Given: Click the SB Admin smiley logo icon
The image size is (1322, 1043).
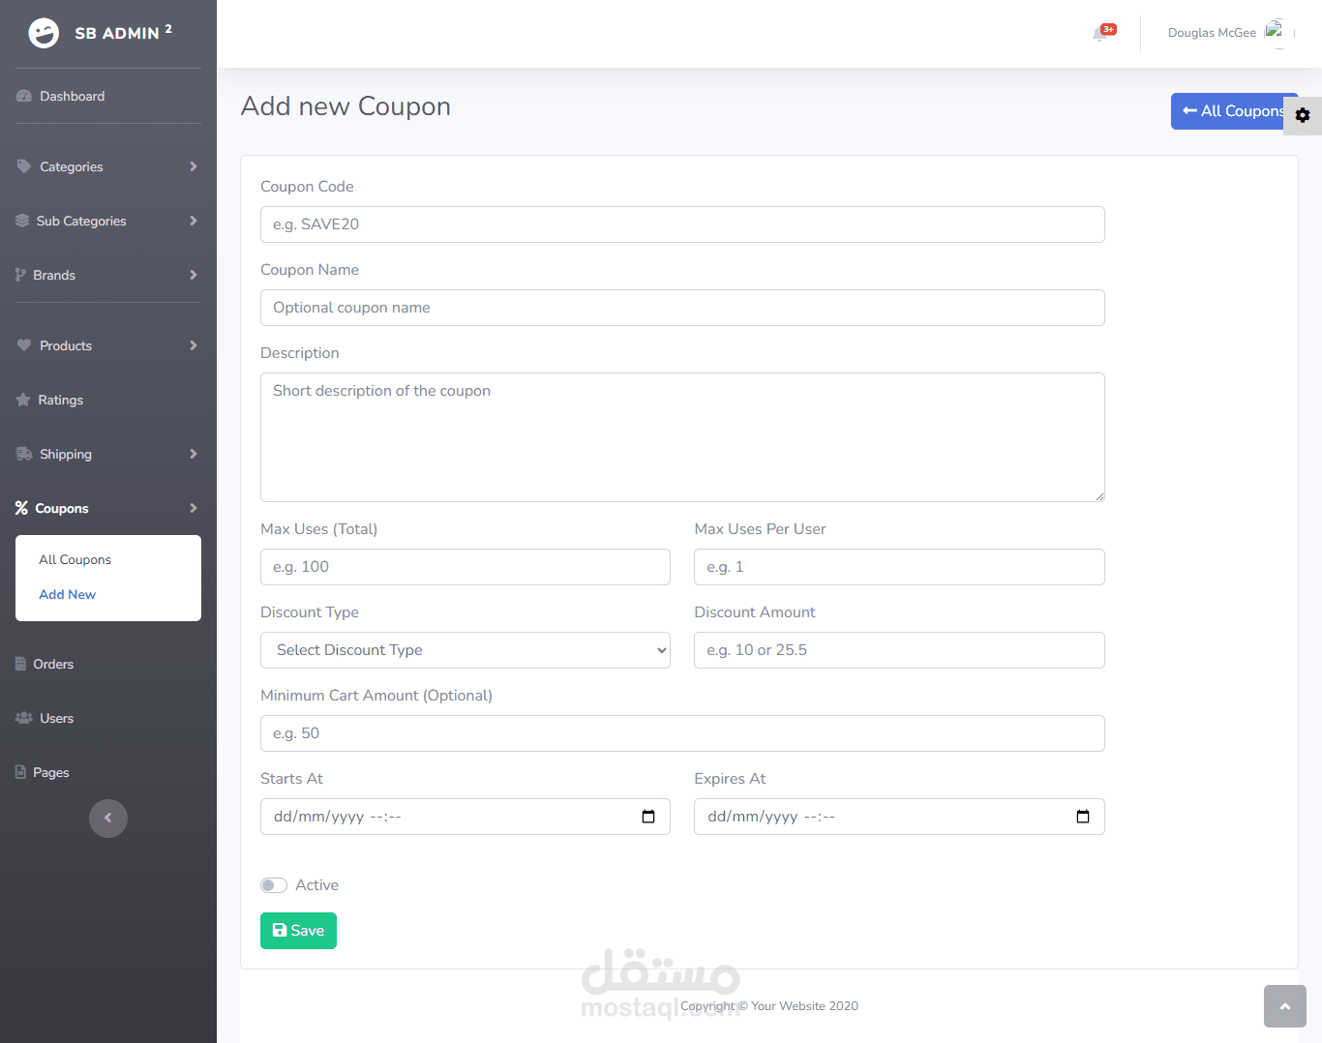Looking at the screenshot, I should coord(44,33).
